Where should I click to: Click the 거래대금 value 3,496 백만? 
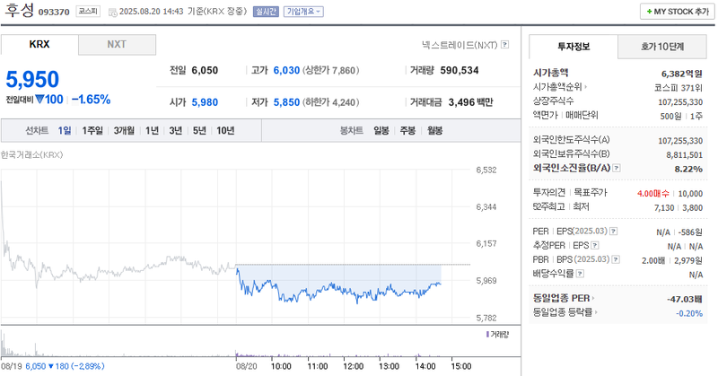pyautogui.click(x=470, y=102)
